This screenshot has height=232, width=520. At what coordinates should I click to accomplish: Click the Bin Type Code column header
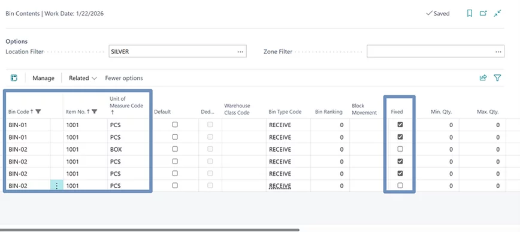point(285,112)
